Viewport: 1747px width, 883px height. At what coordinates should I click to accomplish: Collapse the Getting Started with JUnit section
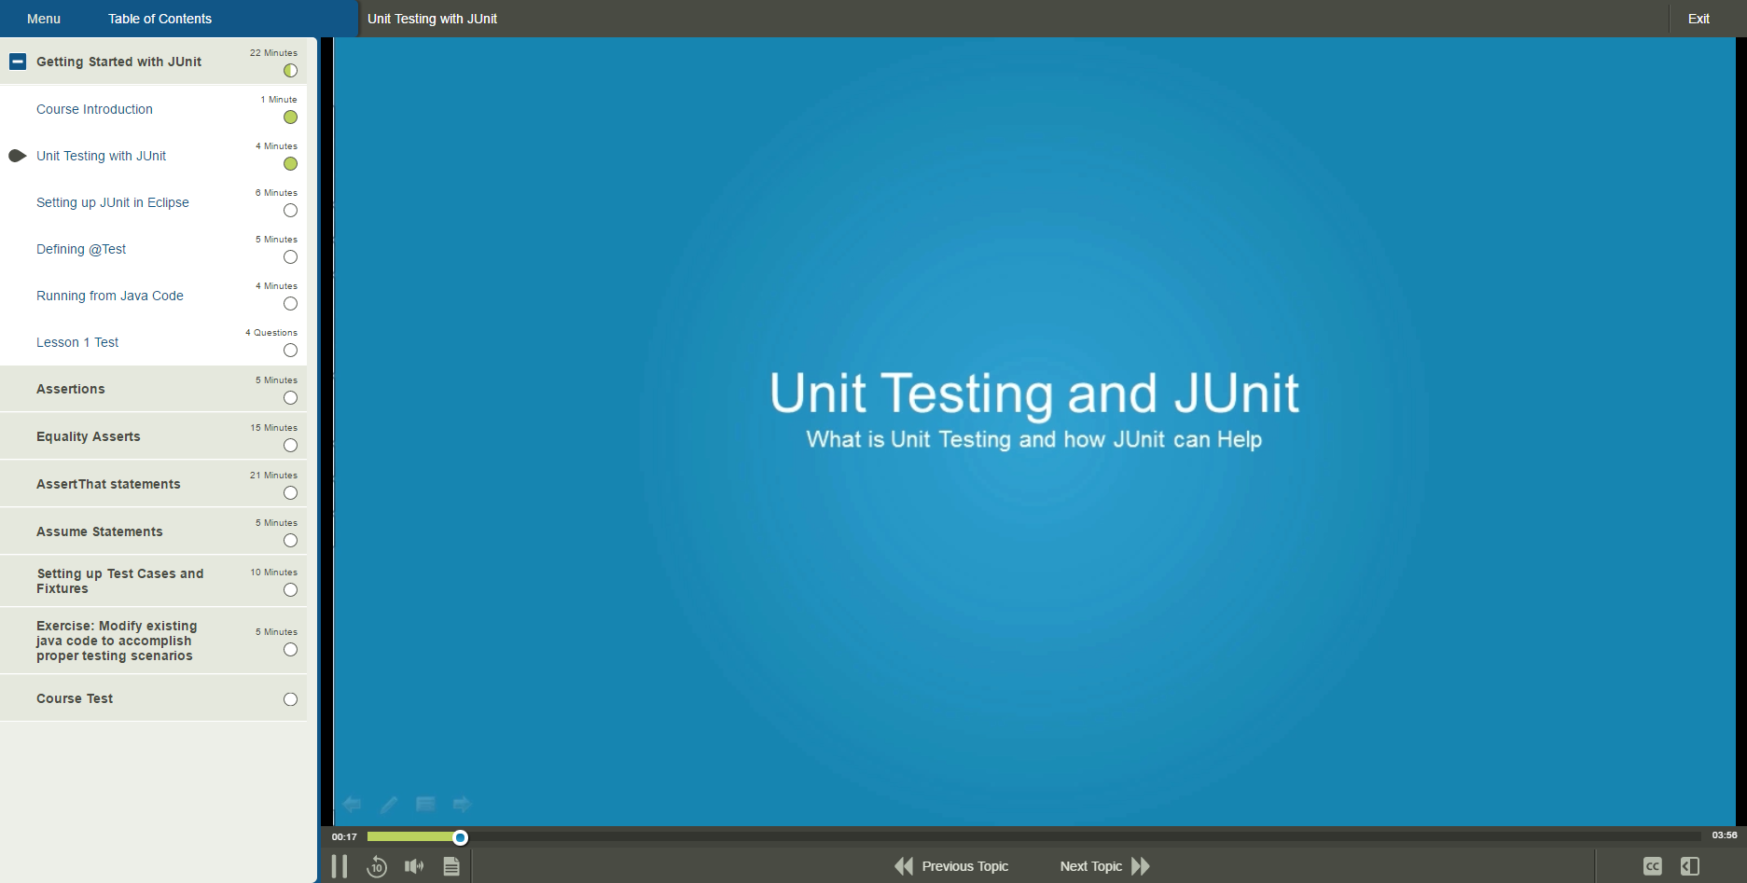tap(17, 62)
